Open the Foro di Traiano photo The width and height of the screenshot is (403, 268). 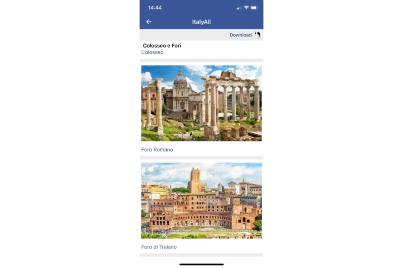[201, 201]
